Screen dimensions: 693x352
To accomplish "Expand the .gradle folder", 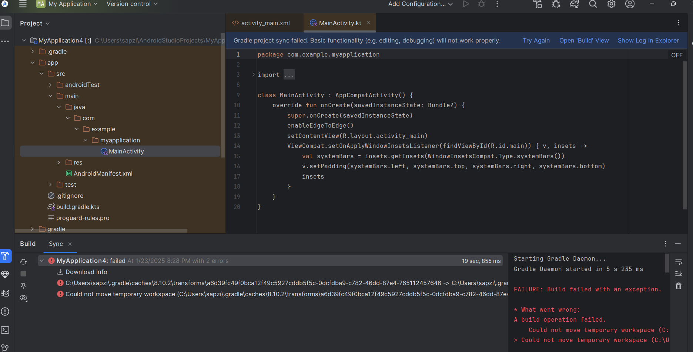I will point(33,51).
